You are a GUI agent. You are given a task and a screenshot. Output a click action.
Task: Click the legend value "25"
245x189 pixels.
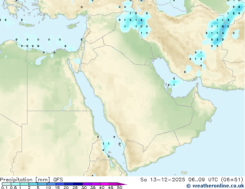click(x=75, y=187)
